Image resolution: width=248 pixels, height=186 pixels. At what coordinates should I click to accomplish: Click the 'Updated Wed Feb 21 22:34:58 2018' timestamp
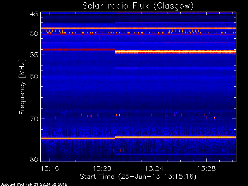34,184
